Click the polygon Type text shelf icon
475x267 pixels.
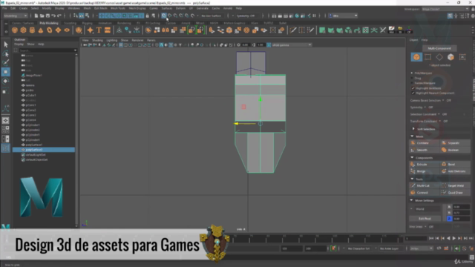[x=99, y=30]
